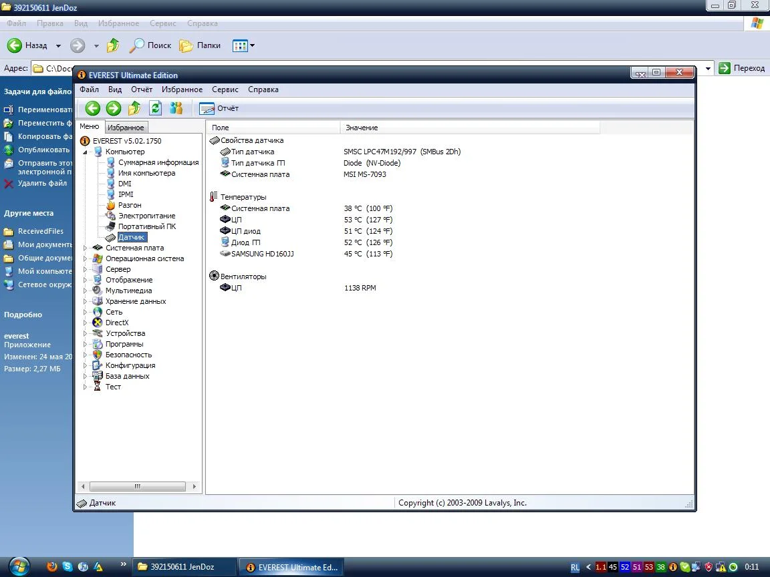
Task: Open the Сервис menu in EVEREST
Action: [225, 89]
